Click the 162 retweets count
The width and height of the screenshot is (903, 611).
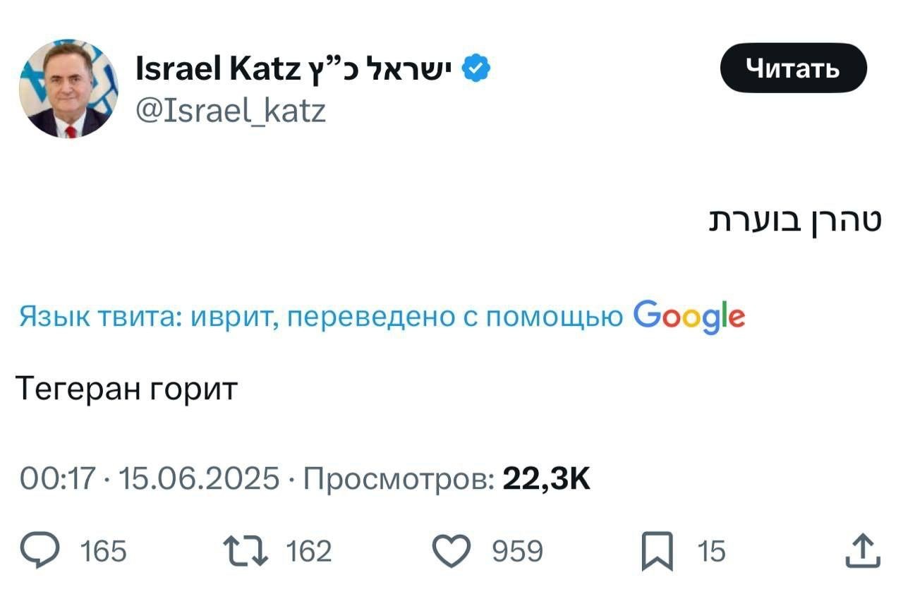(308, 551)
